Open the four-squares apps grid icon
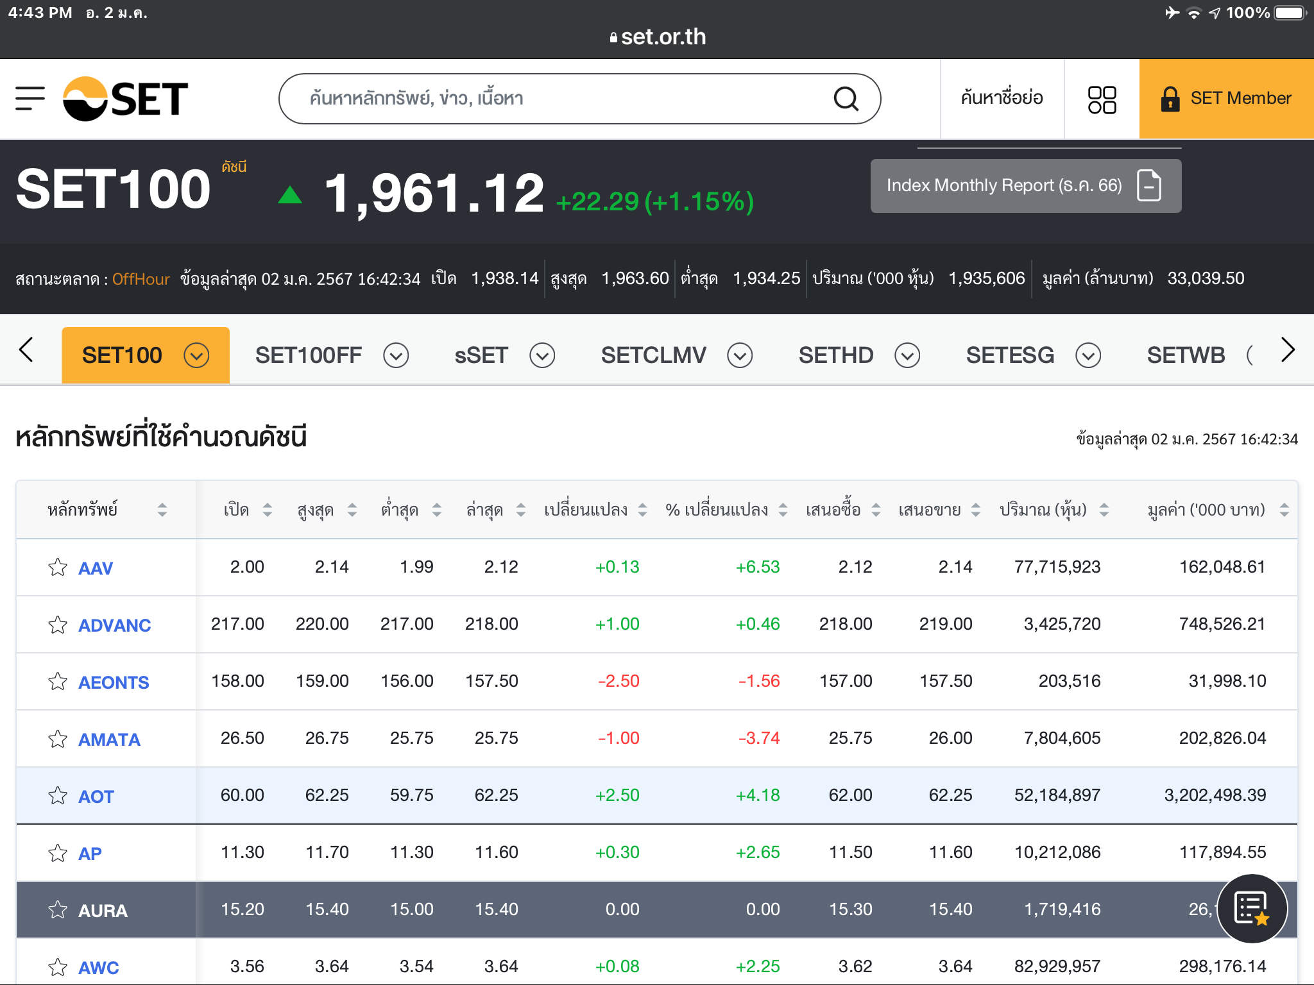The height and width of the screenshot is (985, 1314). 1102,99
